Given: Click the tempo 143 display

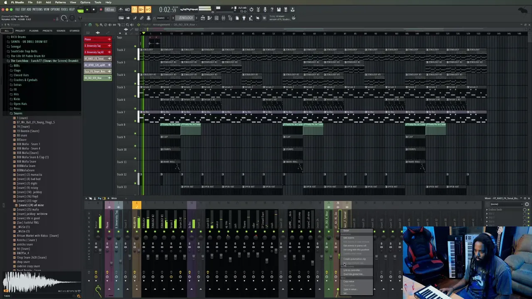Looking at the screenshot, I should pyautogui.click(x=110, y=9).
